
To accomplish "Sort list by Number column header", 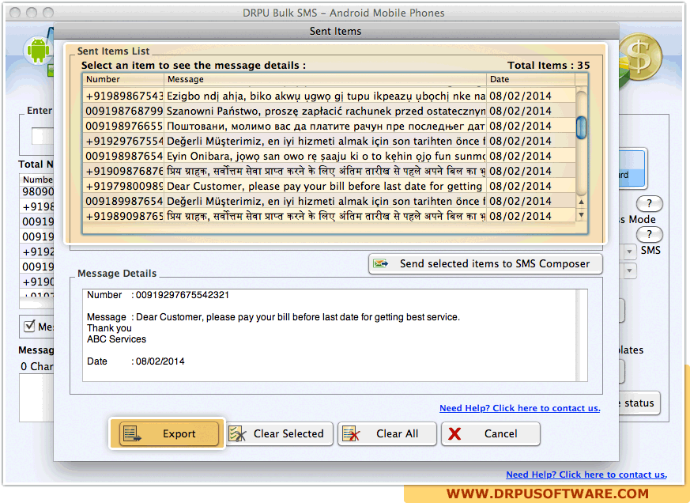I will (123, 79).
